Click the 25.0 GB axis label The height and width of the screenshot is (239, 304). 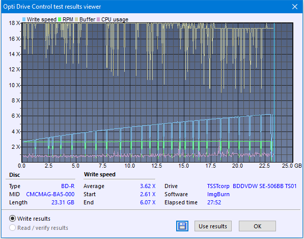coord(292,166)
